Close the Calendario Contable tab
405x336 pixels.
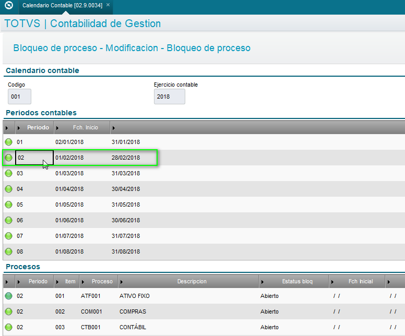pyautogui.click(x=108, y=5)
